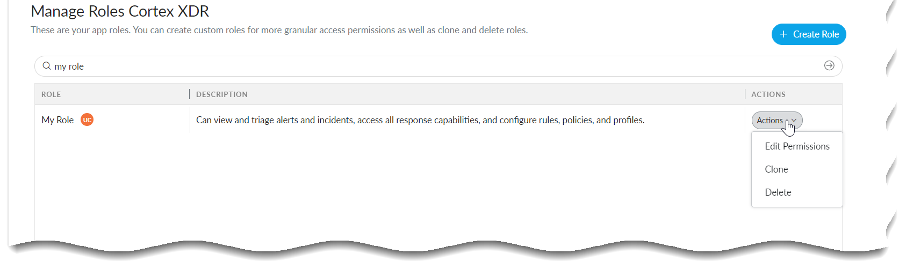Screen dimensions: 906x269
Task: Click the plus icon on Create Role
Action: 783,34
